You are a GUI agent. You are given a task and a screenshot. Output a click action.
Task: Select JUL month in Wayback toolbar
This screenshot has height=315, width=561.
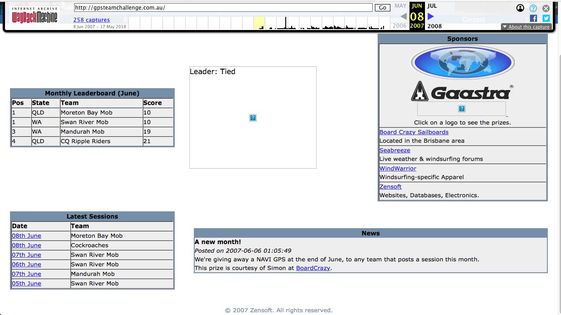coord(432,6)
